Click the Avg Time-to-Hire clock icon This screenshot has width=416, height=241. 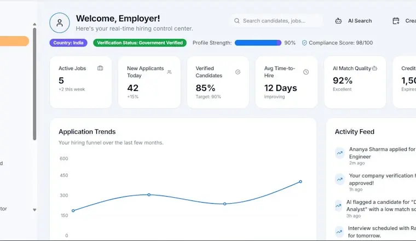306,72
